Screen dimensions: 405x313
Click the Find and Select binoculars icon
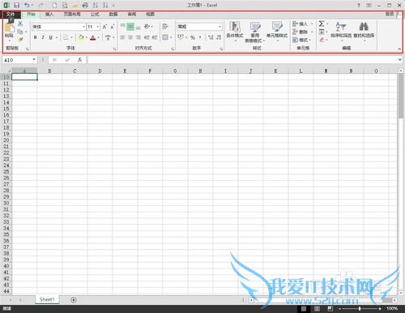click(364, 26)
